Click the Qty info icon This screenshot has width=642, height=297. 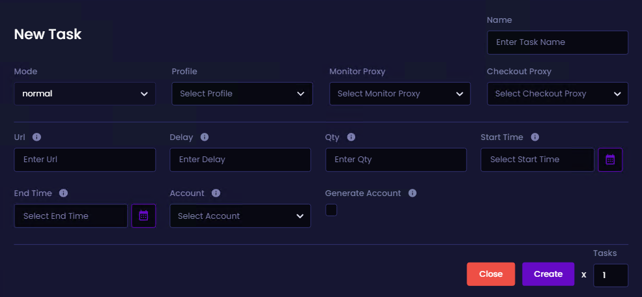351,137
